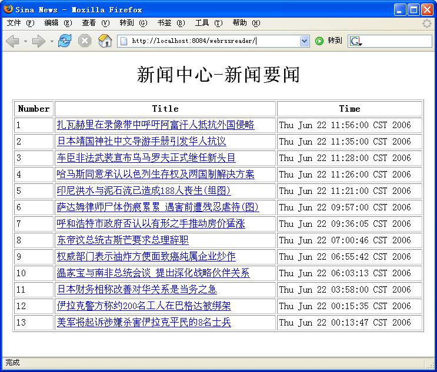Open the link 呼和浩特市政府否认以有形之手推动房价猛涨
This screenshot has width=437, height=372.
151,223
